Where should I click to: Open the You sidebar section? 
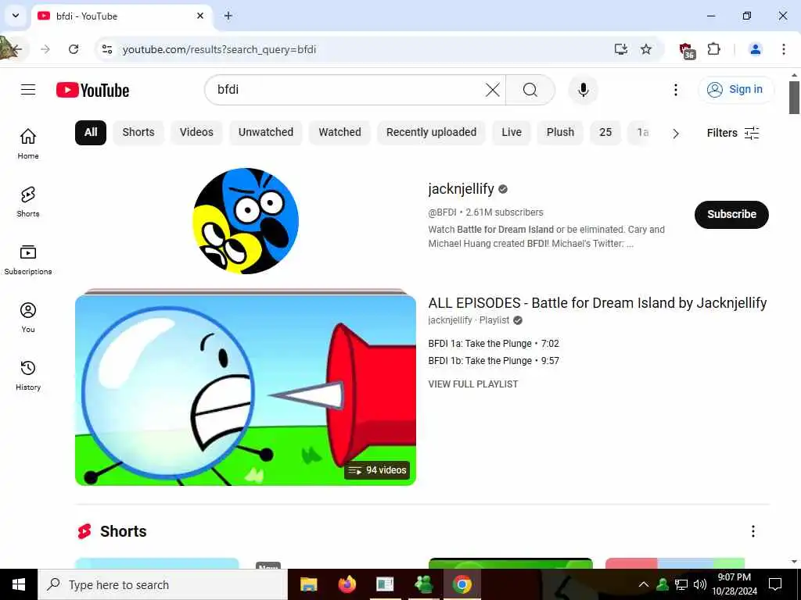coord(28,317)
